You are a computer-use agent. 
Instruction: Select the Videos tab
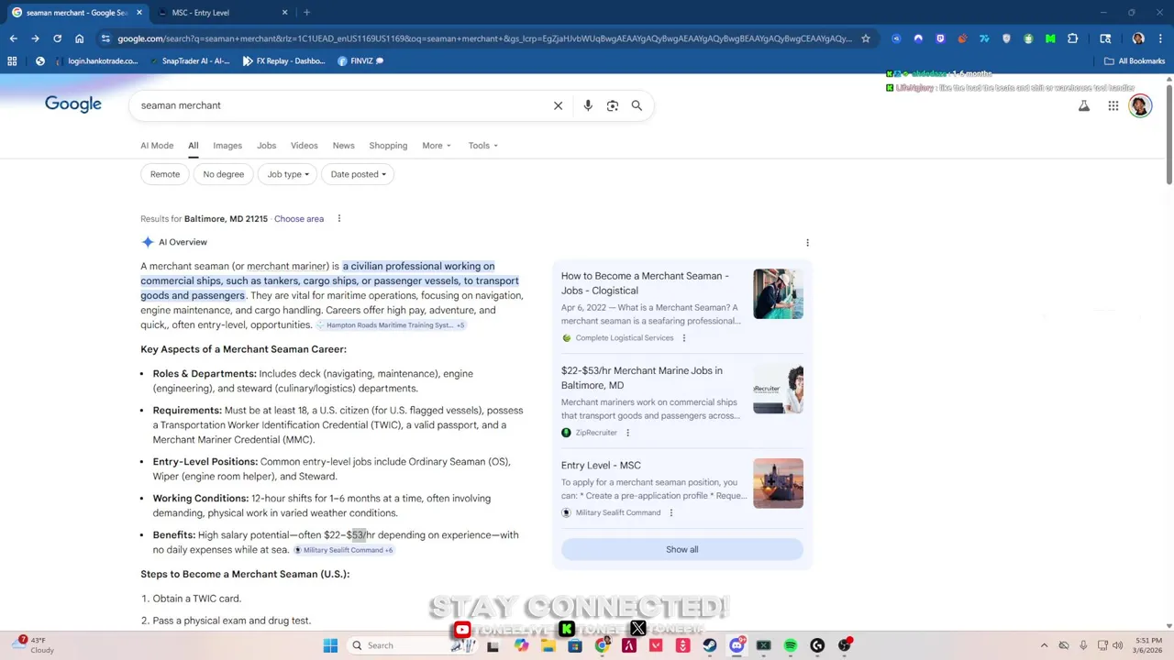[x=304, y=146]
